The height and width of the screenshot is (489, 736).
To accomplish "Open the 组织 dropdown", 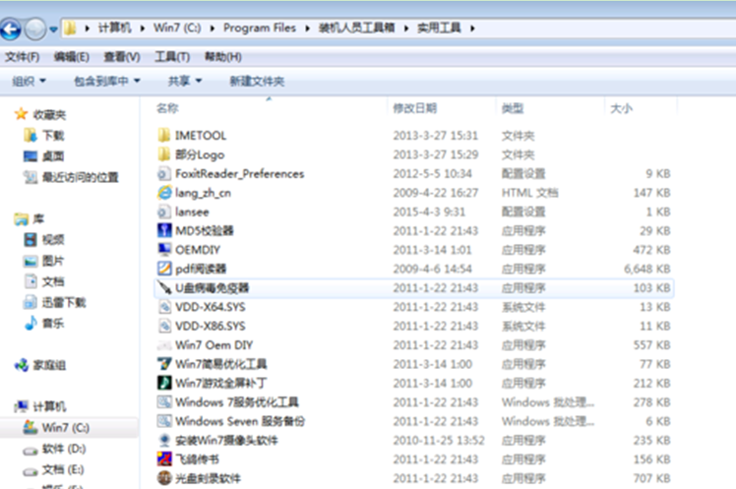I will (x=30, y=82).
